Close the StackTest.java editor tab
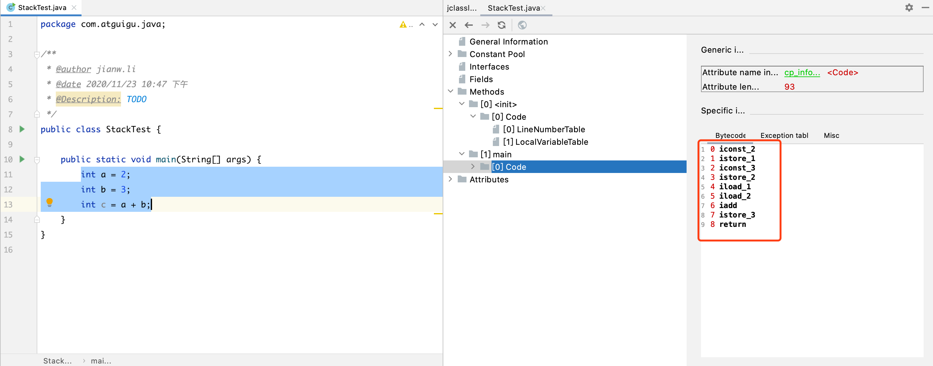Screen dimensions: 933x366 [74, 8]
